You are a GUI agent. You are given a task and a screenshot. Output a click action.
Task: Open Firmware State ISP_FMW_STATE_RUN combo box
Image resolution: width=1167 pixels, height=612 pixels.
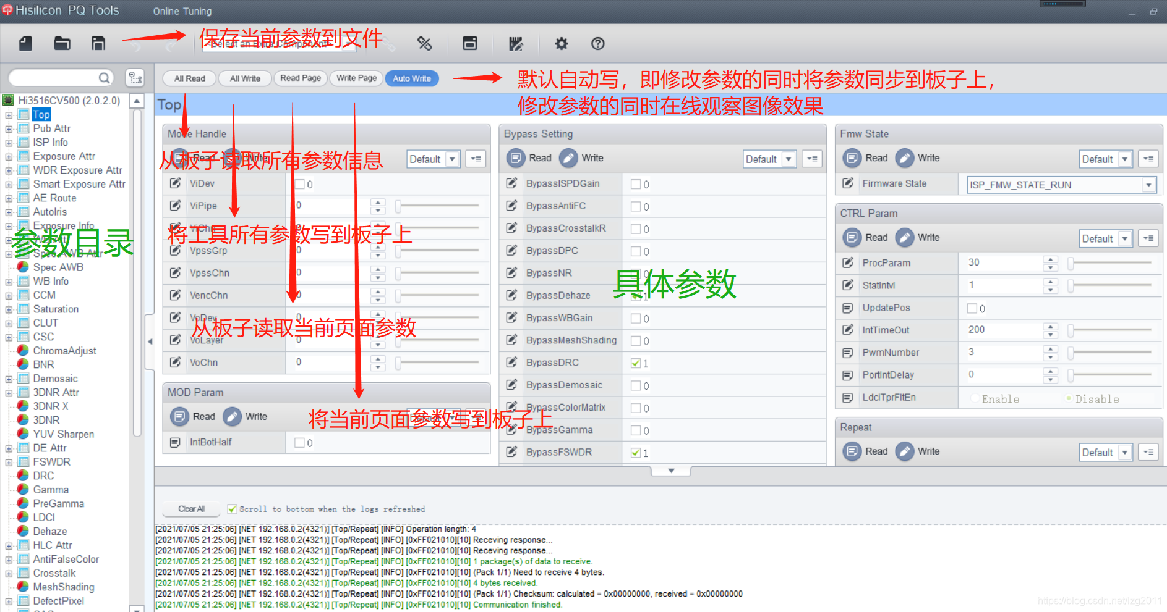point(1061,185)
